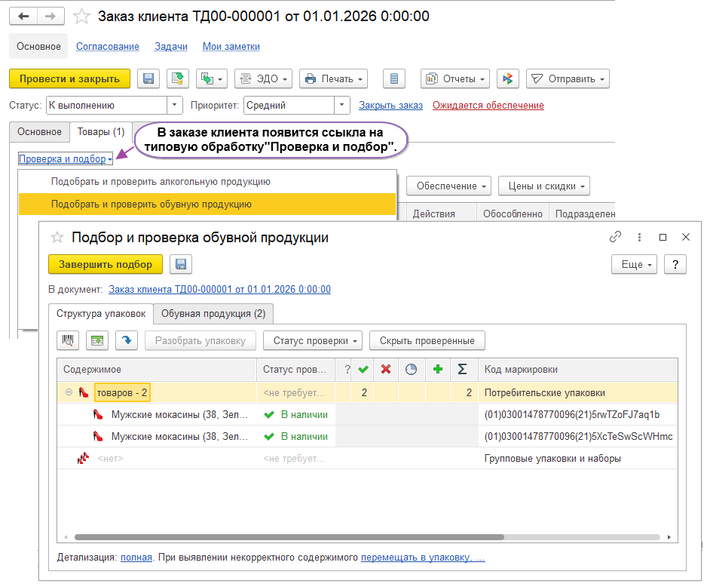Open the Согласование link

tap(107, 47)
